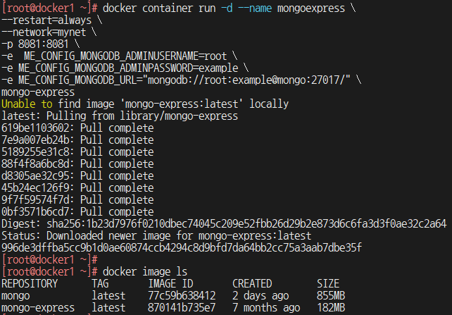The width and height of the screenshot is (452, 315).
Task: Click the 855MB size value
Action: [331, 295]
